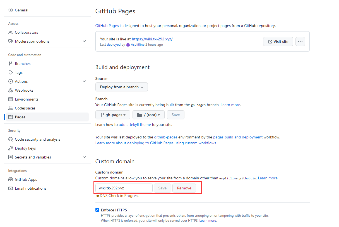339x227 pixels.
Task: Click Learn more link under Enforce HTTPS
Action: pos(208,221)
